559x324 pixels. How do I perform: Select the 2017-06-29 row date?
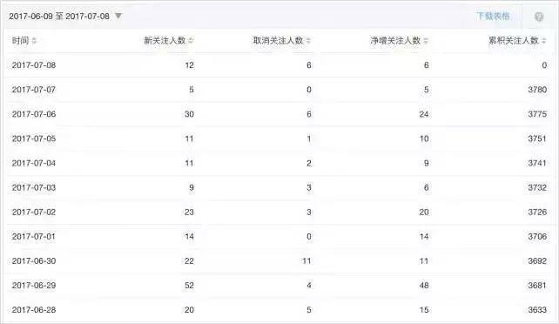pos(34,285)
